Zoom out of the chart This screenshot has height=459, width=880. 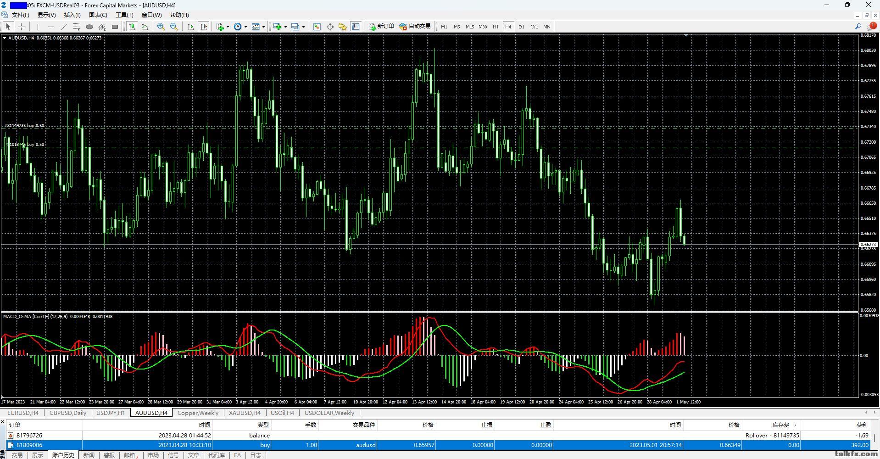tap(174, 27)
